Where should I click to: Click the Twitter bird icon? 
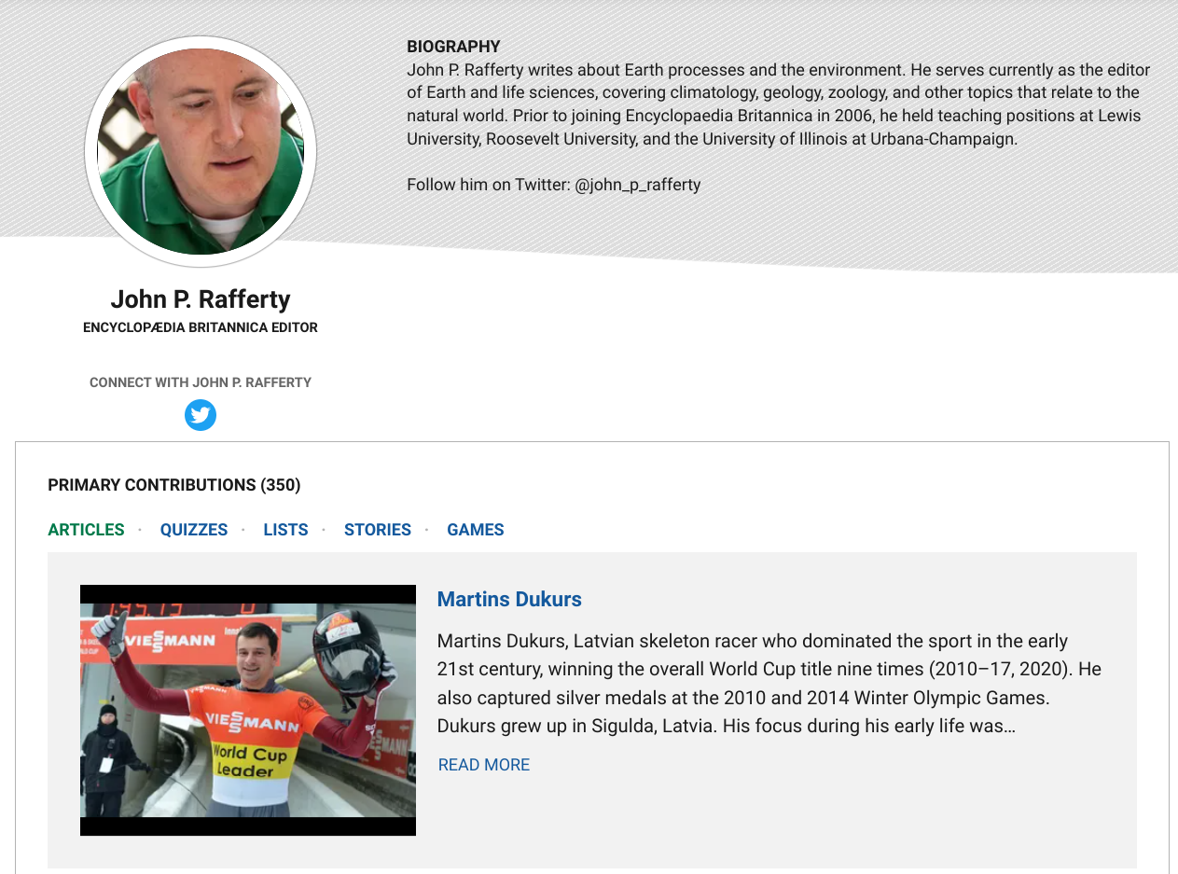pyautogui.click(x=201, y=415)
